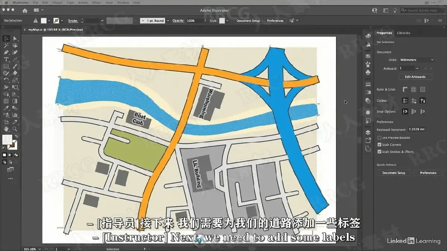Select the Artboard tool
The image size is (447, 251).
(6, 122)
